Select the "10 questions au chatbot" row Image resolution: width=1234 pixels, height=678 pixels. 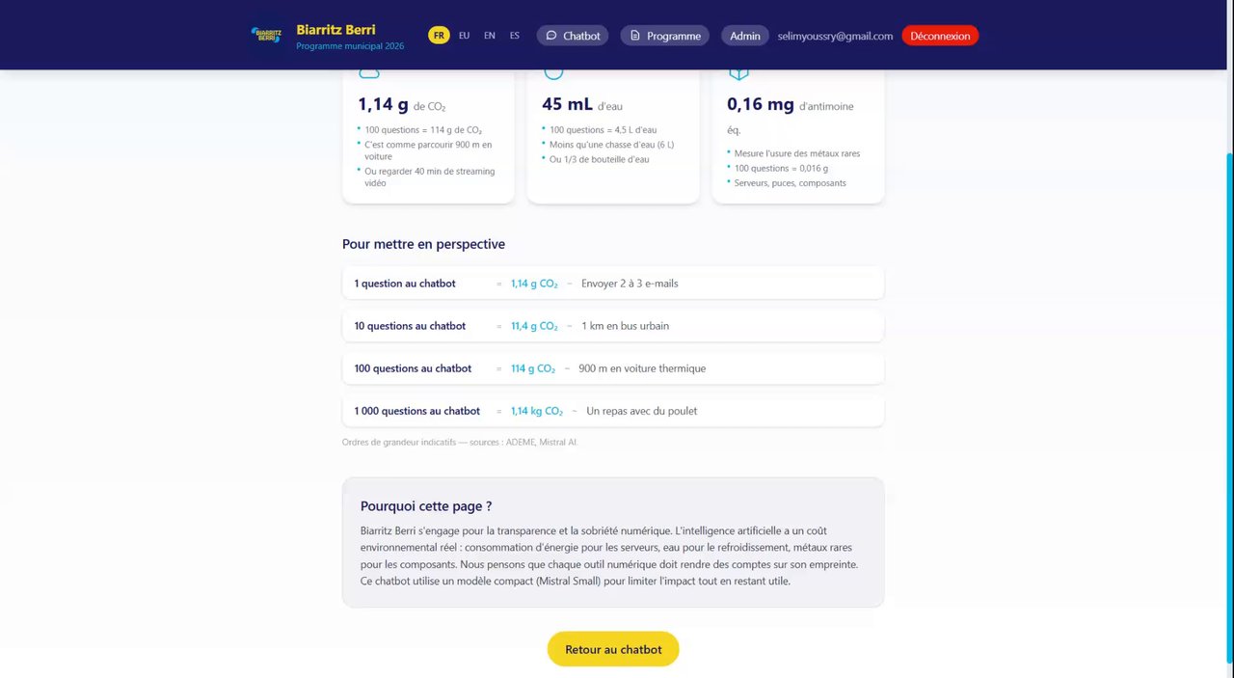pos(612,326)
